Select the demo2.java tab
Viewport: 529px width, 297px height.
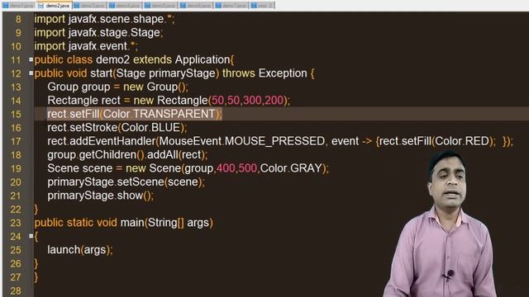55,6
